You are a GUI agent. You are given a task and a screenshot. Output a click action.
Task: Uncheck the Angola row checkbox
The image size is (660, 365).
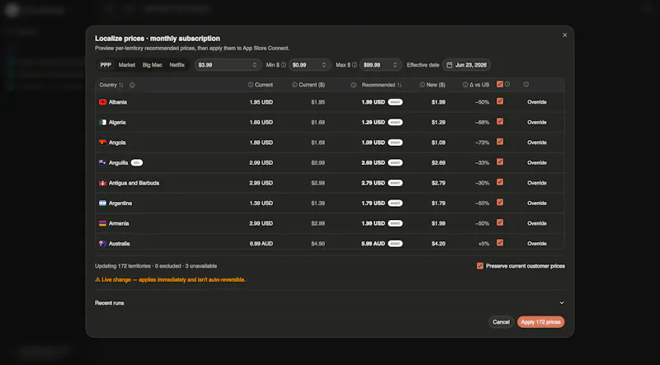coord(500,142)
